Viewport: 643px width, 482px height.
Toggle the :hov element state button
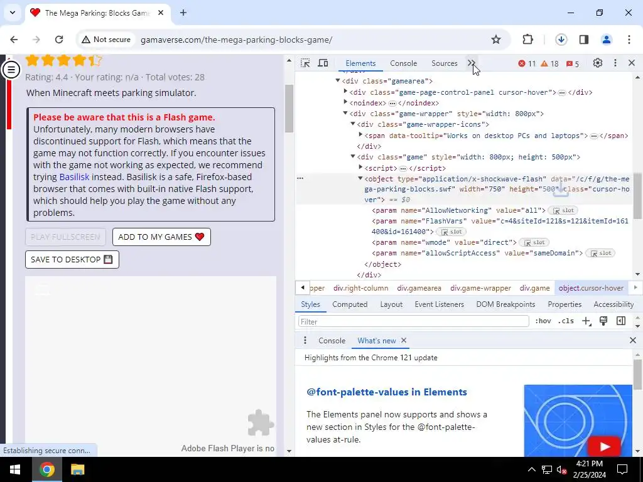[543, 321]
